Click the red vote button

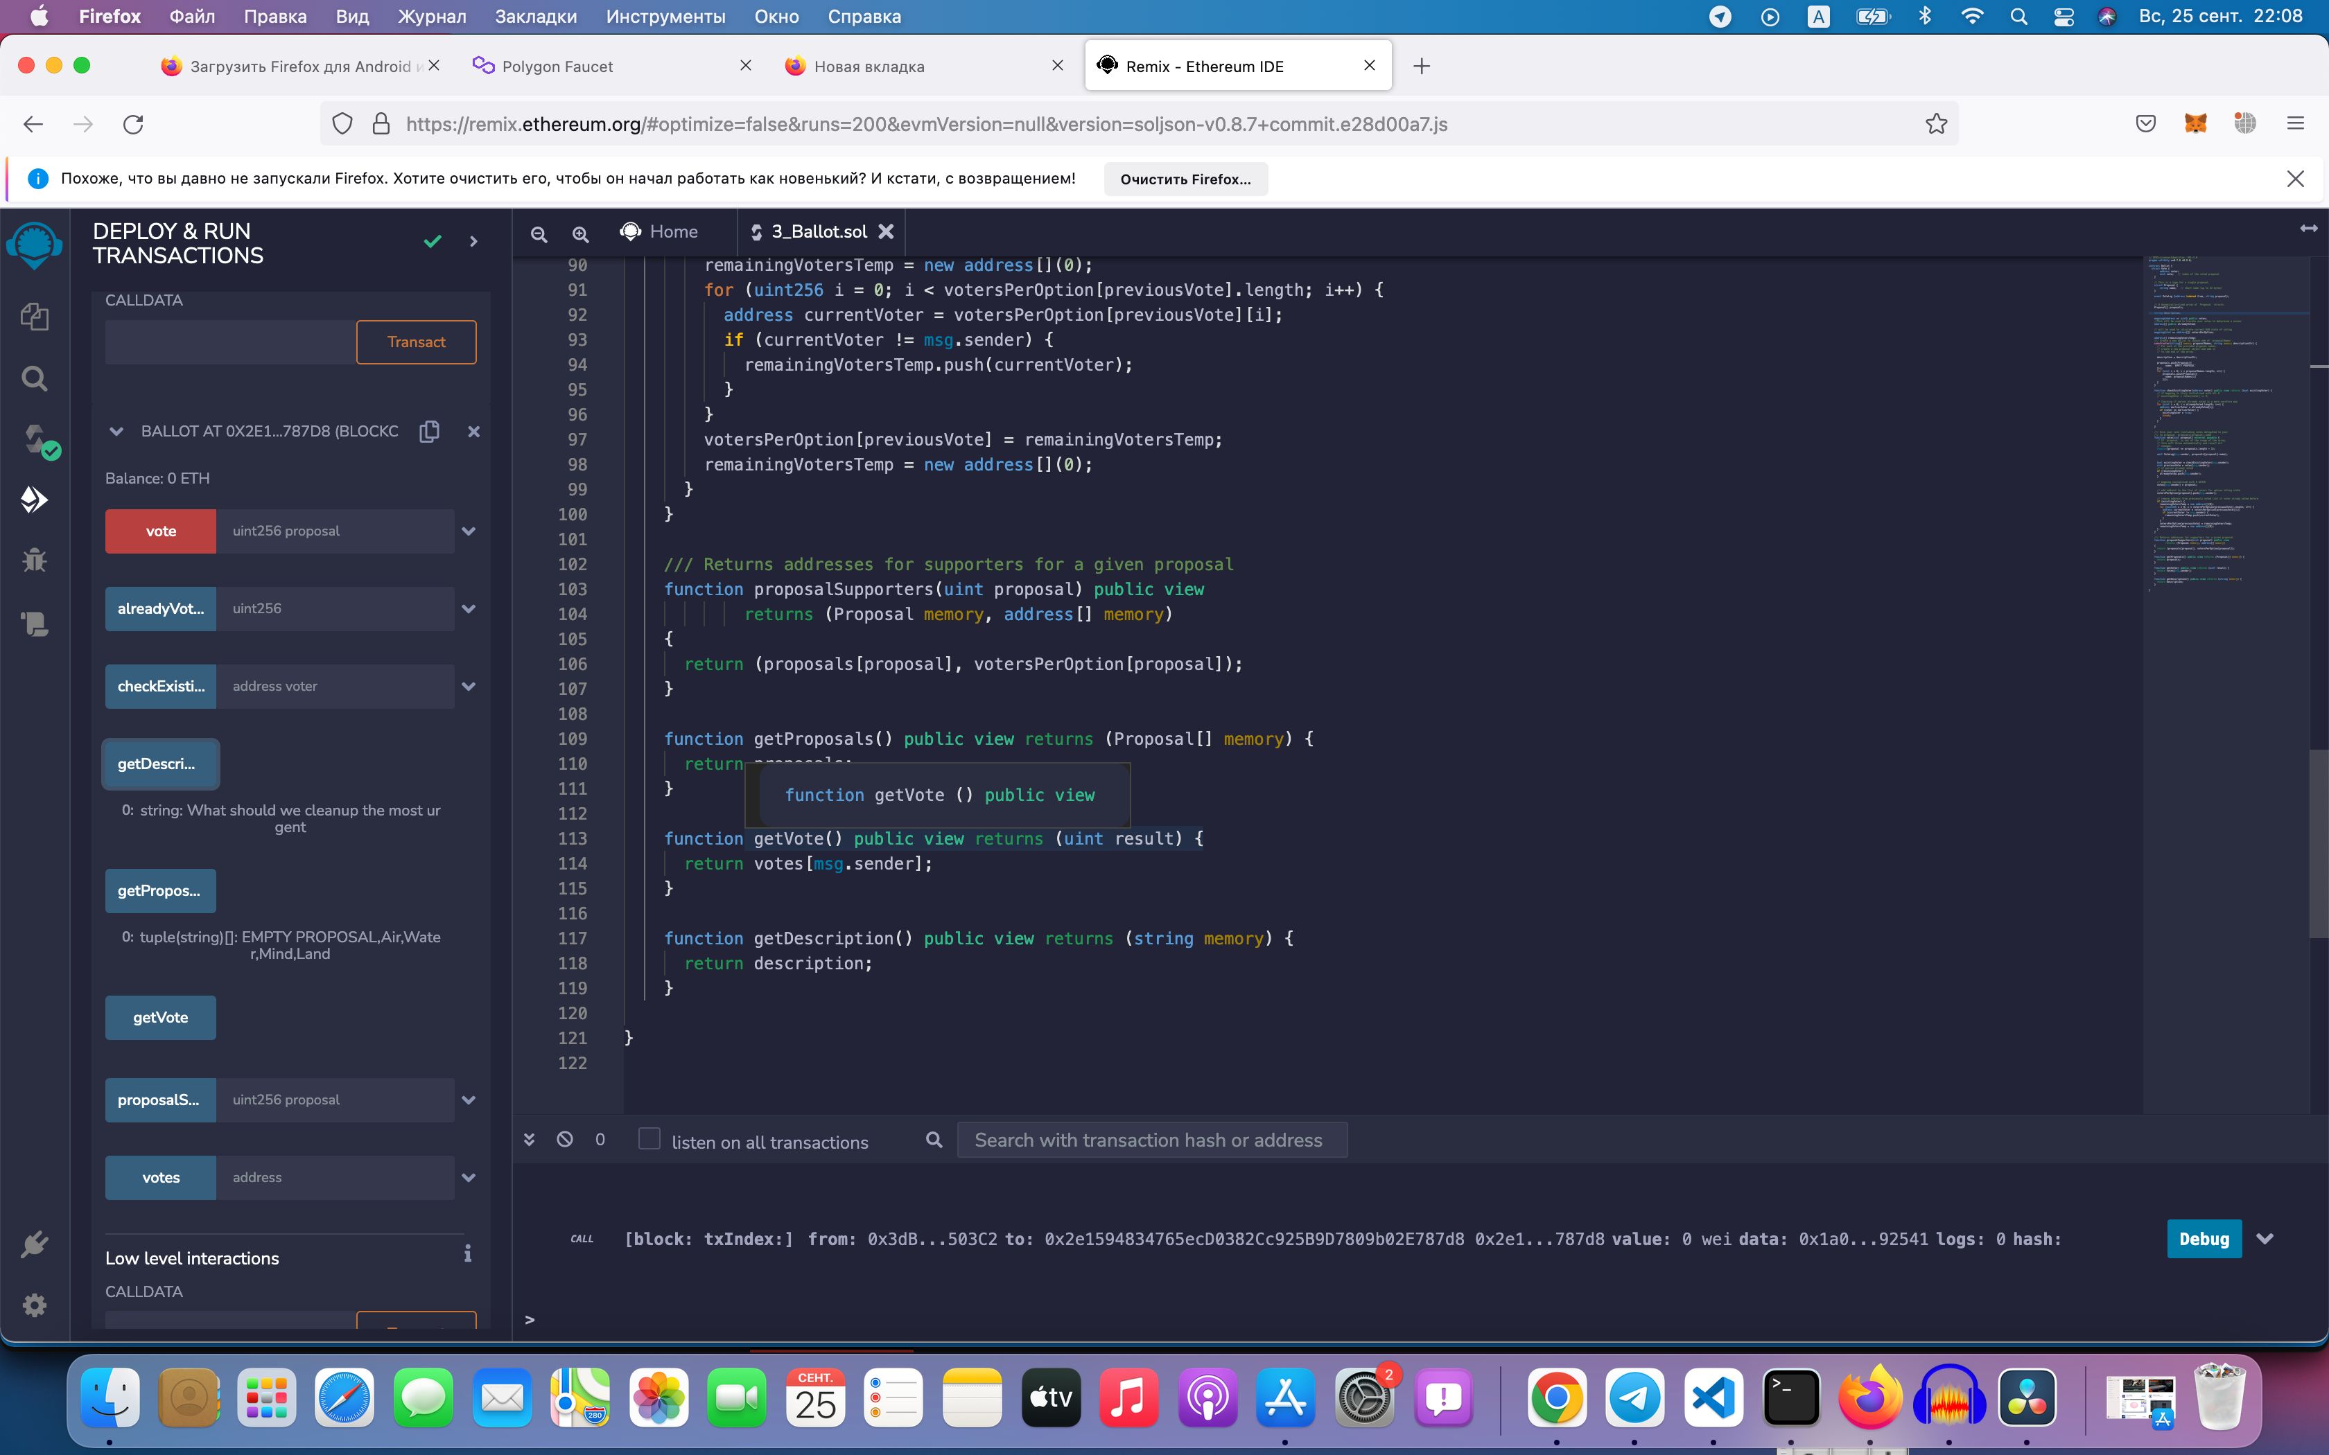coord(161,531)
